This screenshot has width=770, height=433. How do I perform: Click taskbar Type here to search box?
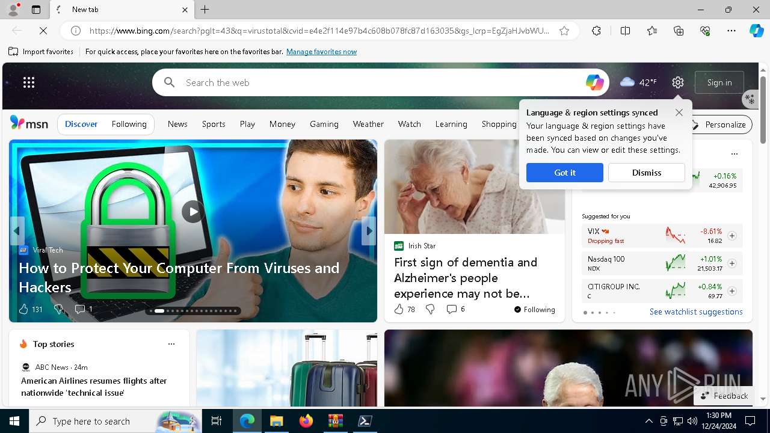pyautogui.click(x=115, y=421)
